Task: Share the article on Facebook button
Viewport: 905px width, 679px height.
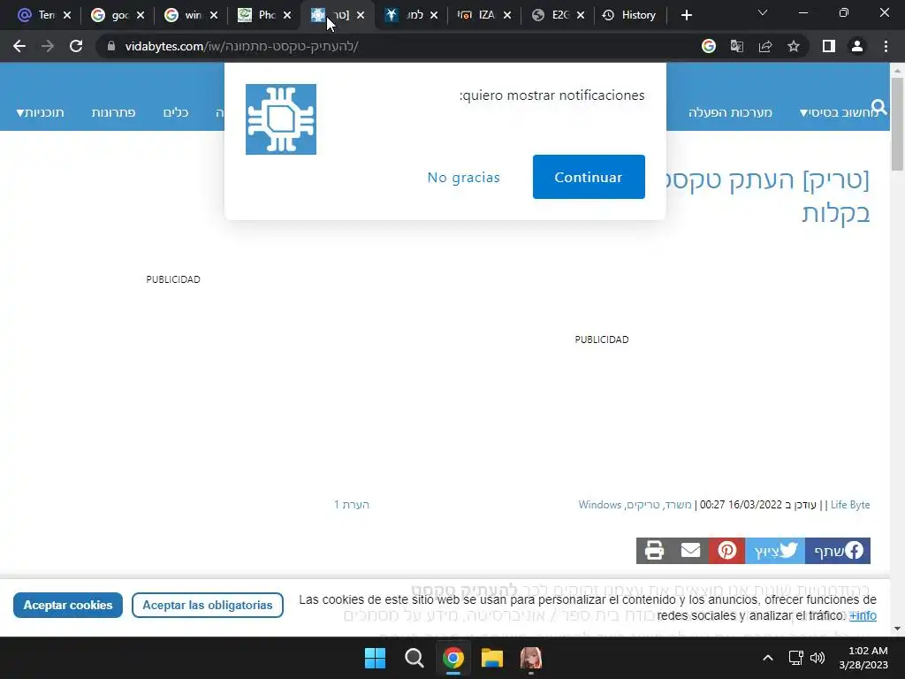Action: pos(838,550)
